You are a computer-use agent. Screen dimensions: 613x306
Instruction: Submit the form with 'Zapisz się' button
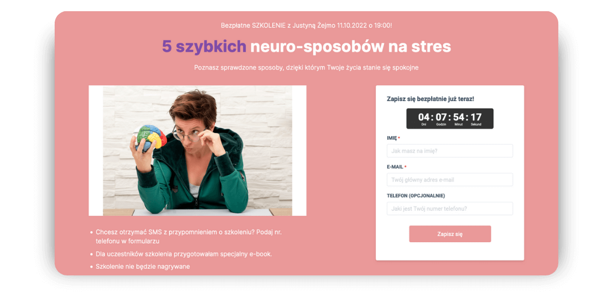[450, 234]
